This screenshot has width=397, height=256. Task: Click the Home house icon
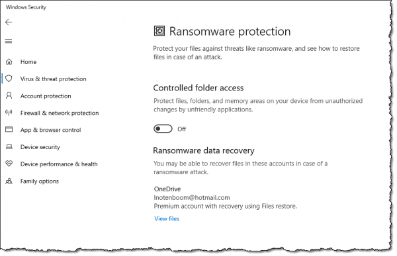coord(9,61)
